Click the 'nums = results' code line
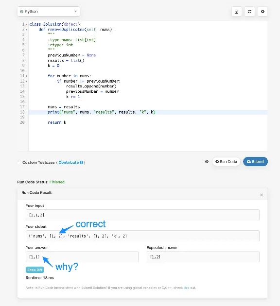This screenshot has width=280, height=306. point(64,107)
